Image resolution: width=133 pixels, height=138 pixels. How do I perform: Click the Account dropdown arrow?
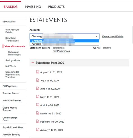coord(97,36)
